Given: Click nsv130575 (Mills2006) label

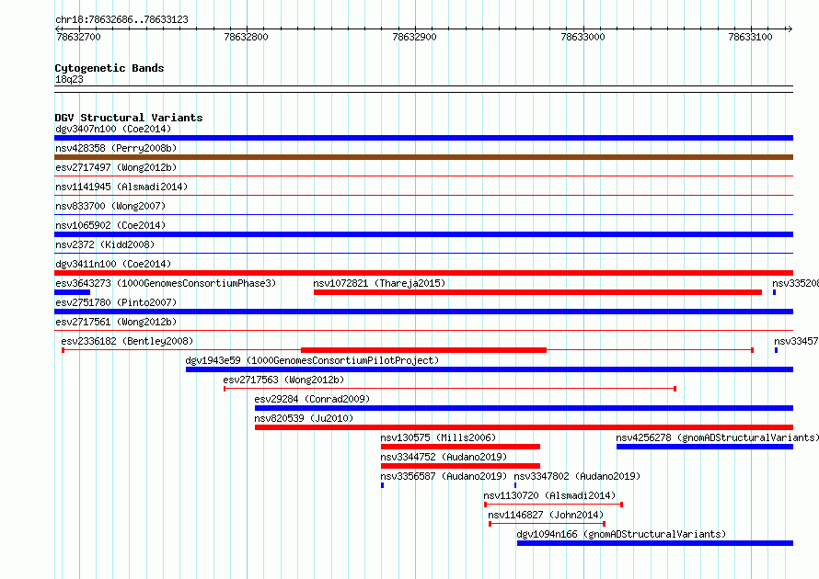Looking at the screenshot, I should tap(438, 437).
